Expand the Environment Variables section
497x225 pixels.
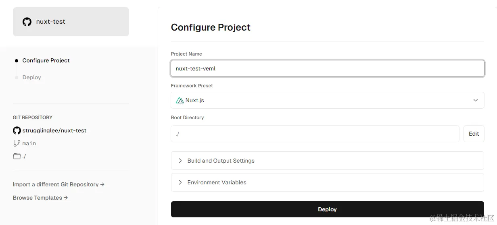(327, 182)
